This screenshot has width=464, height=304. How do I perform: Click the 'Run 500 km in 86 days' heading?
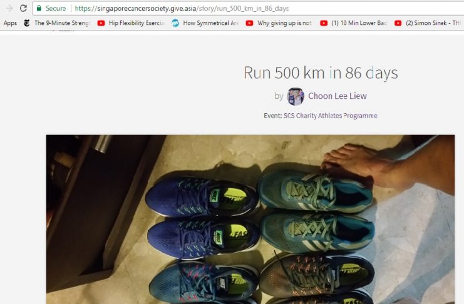pos(321,73)
